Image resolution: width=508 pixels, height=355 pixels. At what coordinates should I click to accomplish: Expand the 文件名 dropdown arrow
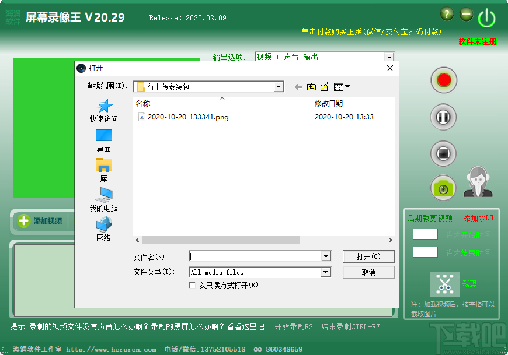click(326, 256)
